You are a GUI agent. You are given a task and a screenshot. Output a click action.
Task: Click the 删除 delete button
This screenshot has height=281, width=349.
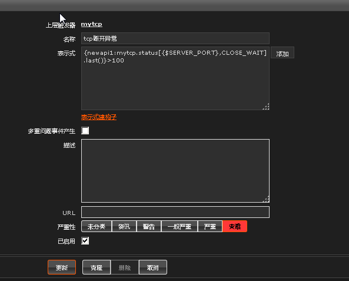(x=125, y=267)
